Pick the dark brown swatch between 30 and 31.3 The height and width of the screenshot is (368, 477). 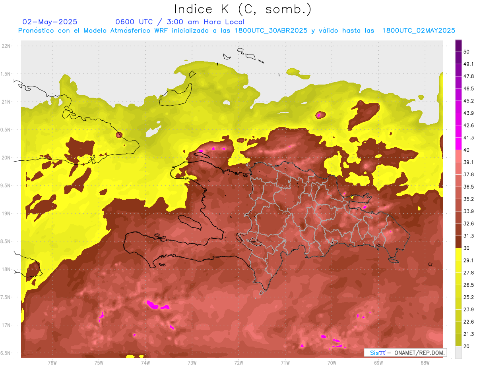tap(458, 242)
